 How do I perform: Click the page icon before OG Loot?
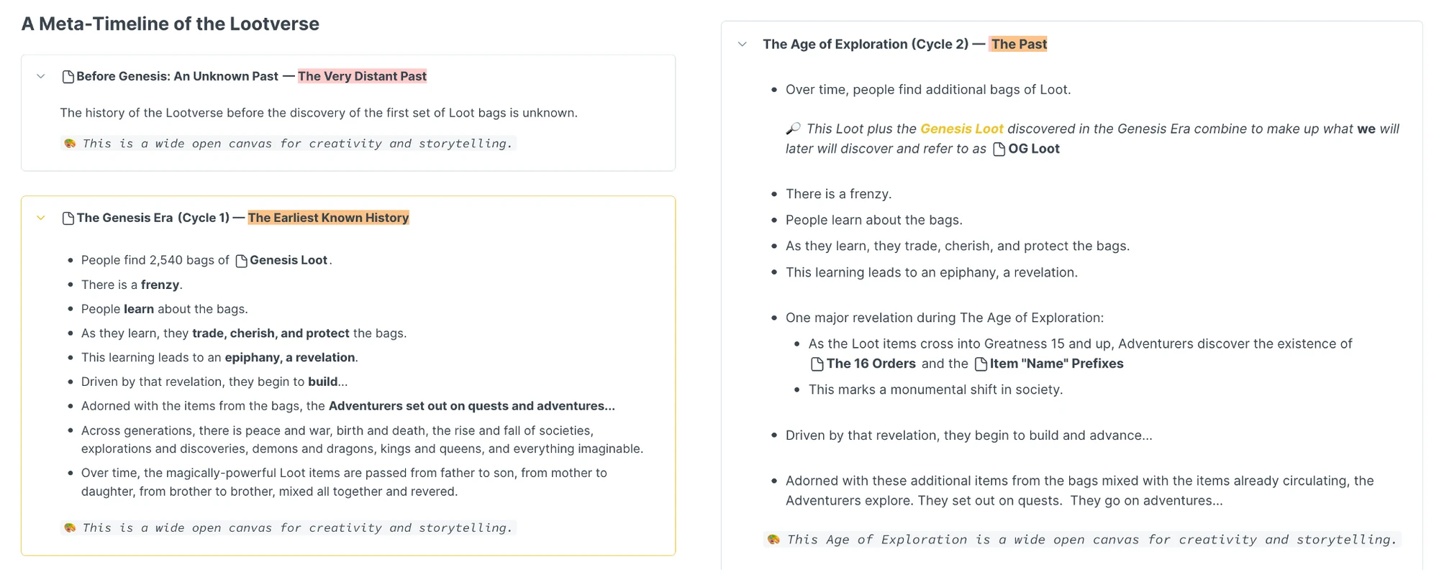coord(999,149)
